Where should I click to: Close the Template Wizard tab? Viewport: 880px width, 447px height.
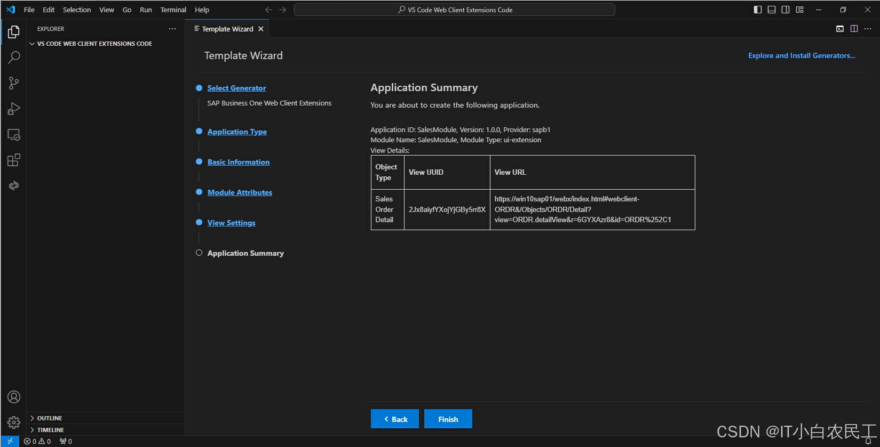pyautogui.click(x=261, y=29)
